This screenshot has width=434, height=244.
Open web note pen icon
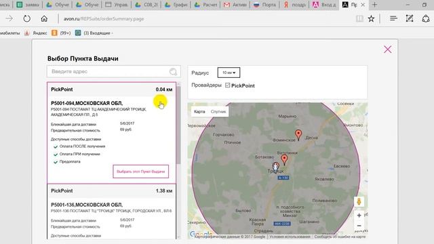click(410, 18)
